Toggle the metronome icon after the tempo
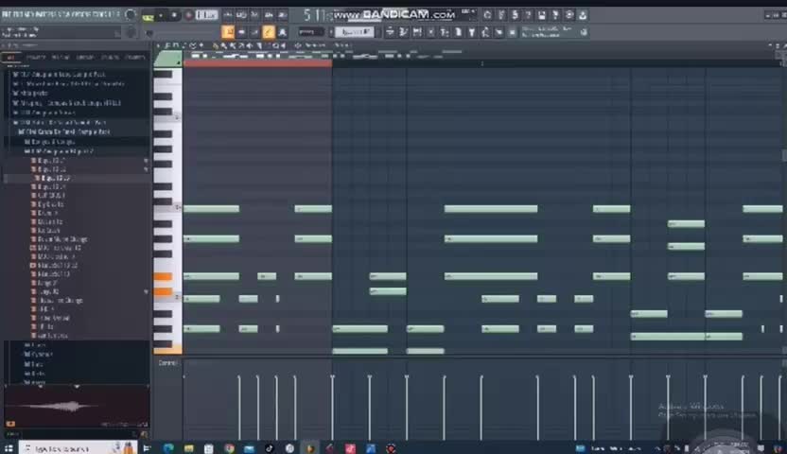 point(228,15)
